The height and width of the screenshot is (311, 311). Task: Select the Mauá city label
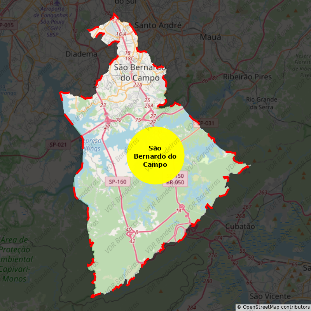[210, 37]
